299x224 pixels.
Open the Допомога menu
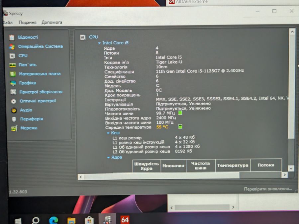coord(52,22)
